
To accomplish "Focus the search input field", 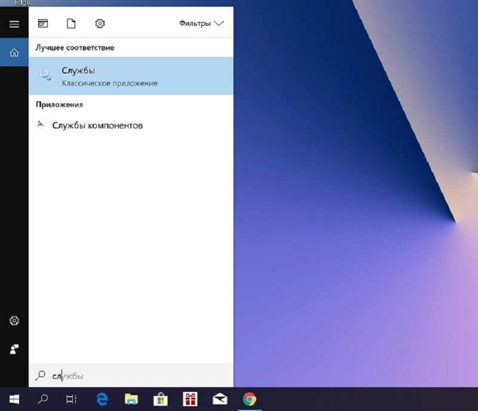I will [131, 376].
